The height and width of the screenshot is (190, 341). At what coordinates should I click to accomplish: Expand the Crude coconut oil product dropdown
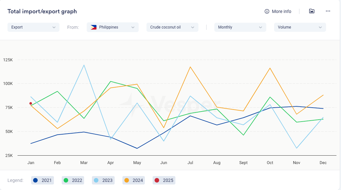coord(172,27)
